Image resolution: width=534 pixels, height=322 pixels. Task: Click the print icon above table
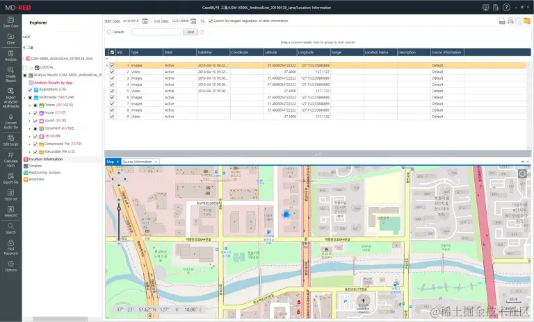tap(510, 21)
